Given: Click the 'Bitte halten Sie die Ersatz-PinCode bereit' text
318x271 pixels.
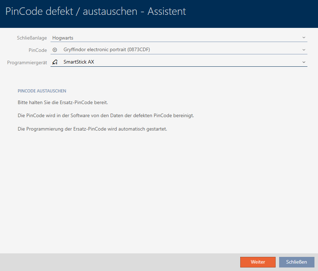Looking at the screenshot, I should (63, 102).
